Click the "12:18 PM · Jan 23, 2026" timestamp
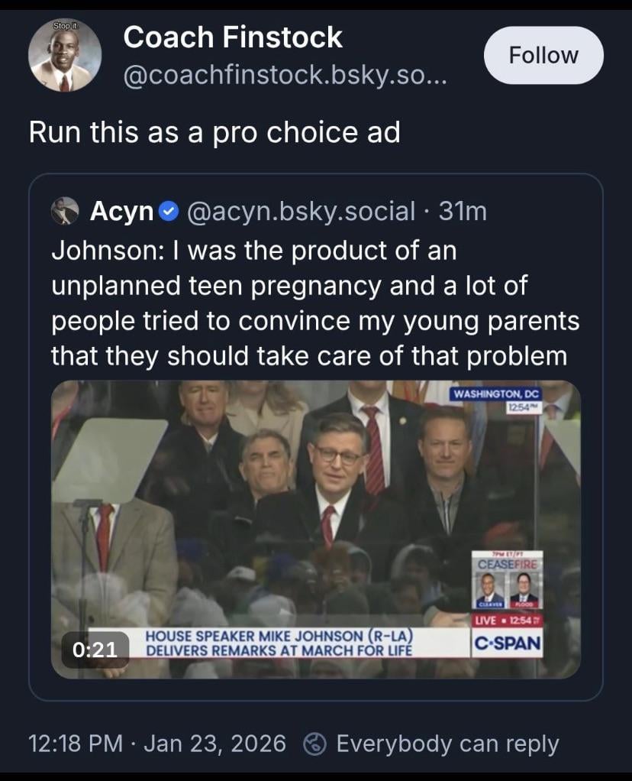Screen dimensions: 632x781 pyautogui.click(x=157, y=743)
